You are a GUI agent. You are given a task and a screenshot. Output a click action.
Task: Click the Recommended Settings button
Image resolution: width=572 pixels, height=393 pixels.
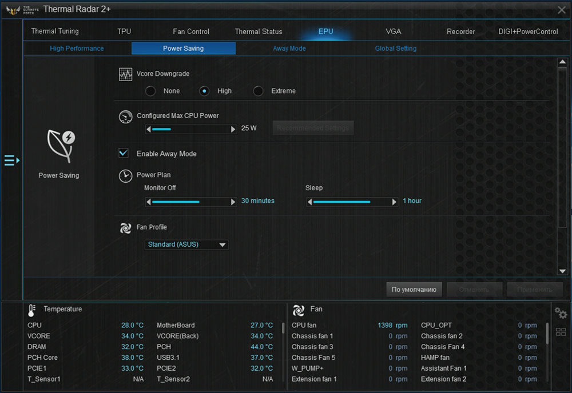[313, 128]
